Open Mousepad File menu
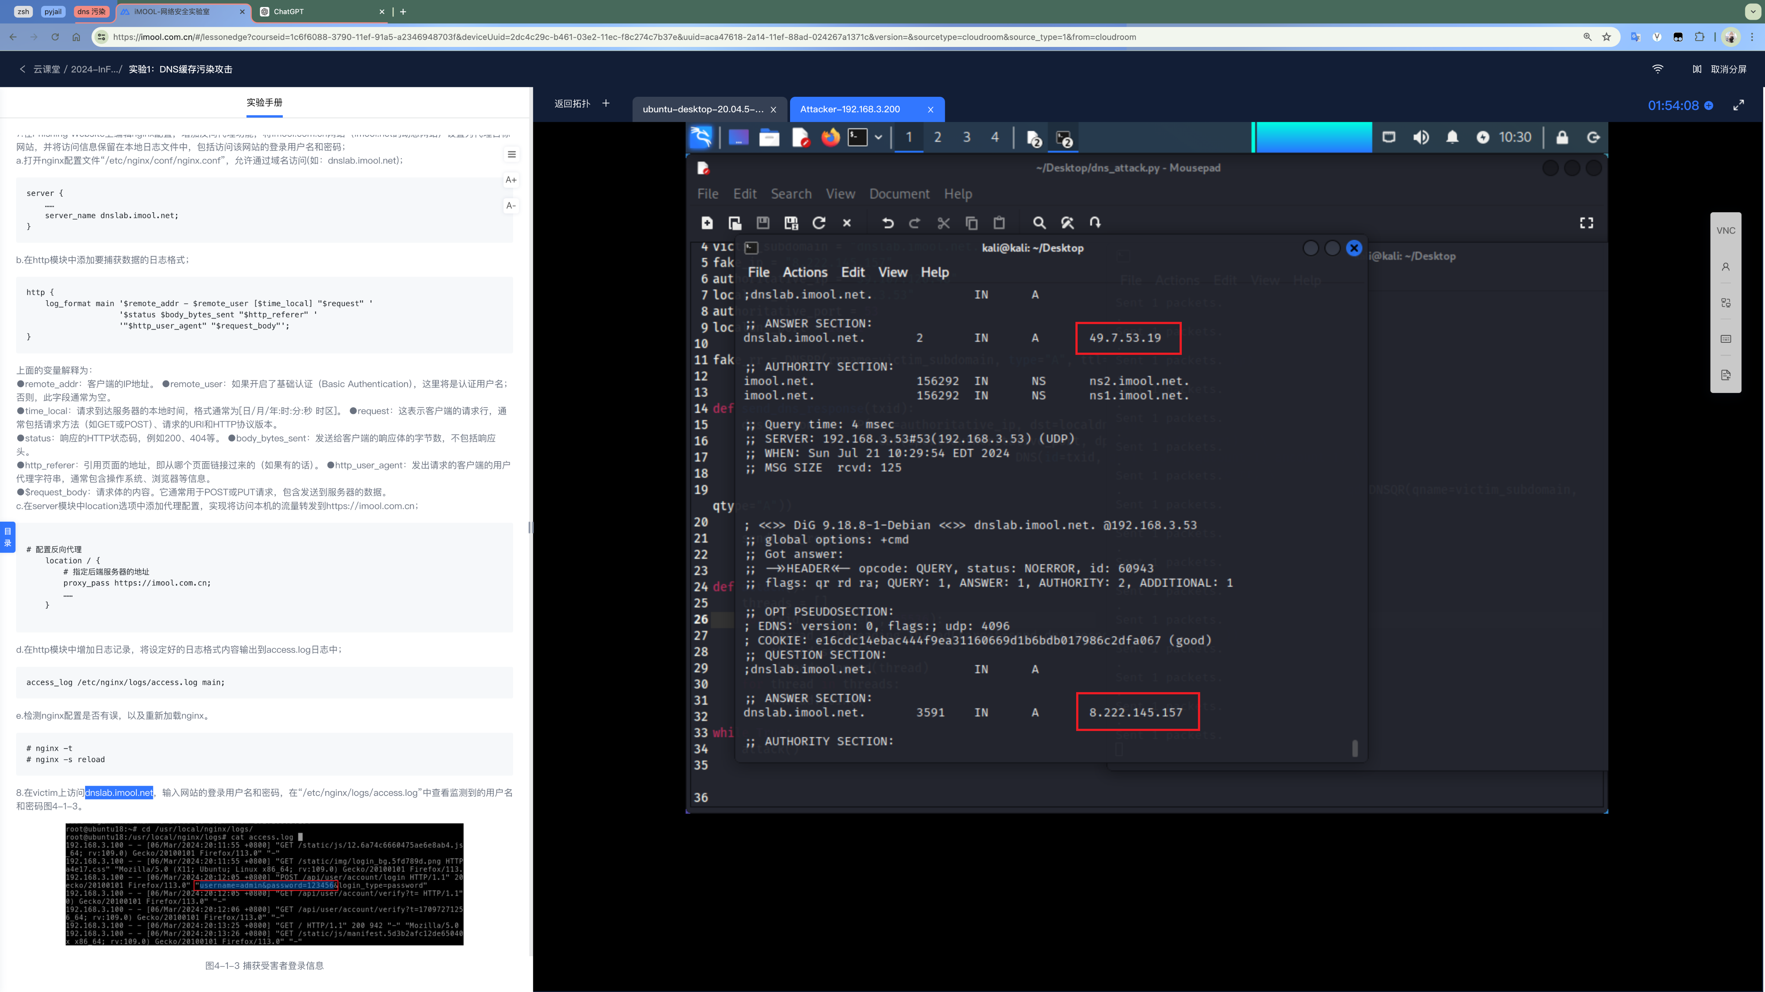Screen dimensions: 1765x992 (708, 194)
